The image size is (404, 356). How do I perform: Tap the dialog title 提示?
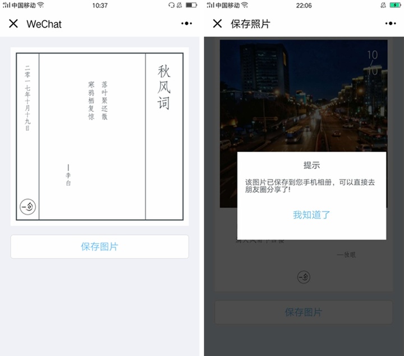point(311,165)
